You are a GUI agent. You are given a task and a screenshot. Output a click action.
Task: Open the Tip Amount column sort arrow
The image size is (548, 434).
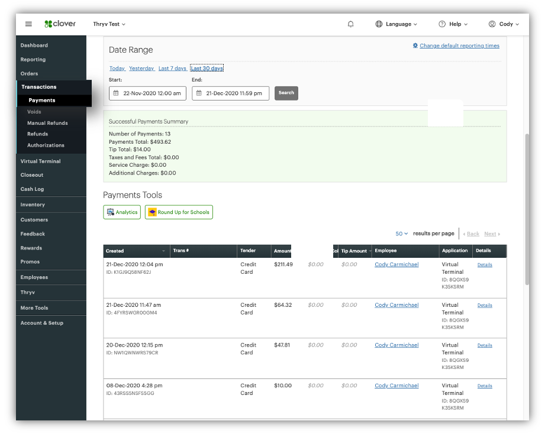tap(370, 251)
